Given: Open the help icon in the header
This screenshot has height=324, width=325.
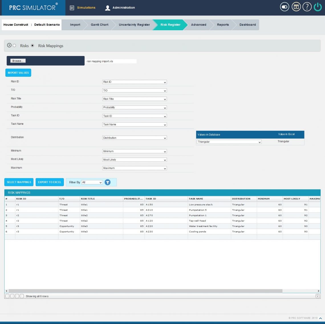Looking at the screenshot, I should pos(307,7).
